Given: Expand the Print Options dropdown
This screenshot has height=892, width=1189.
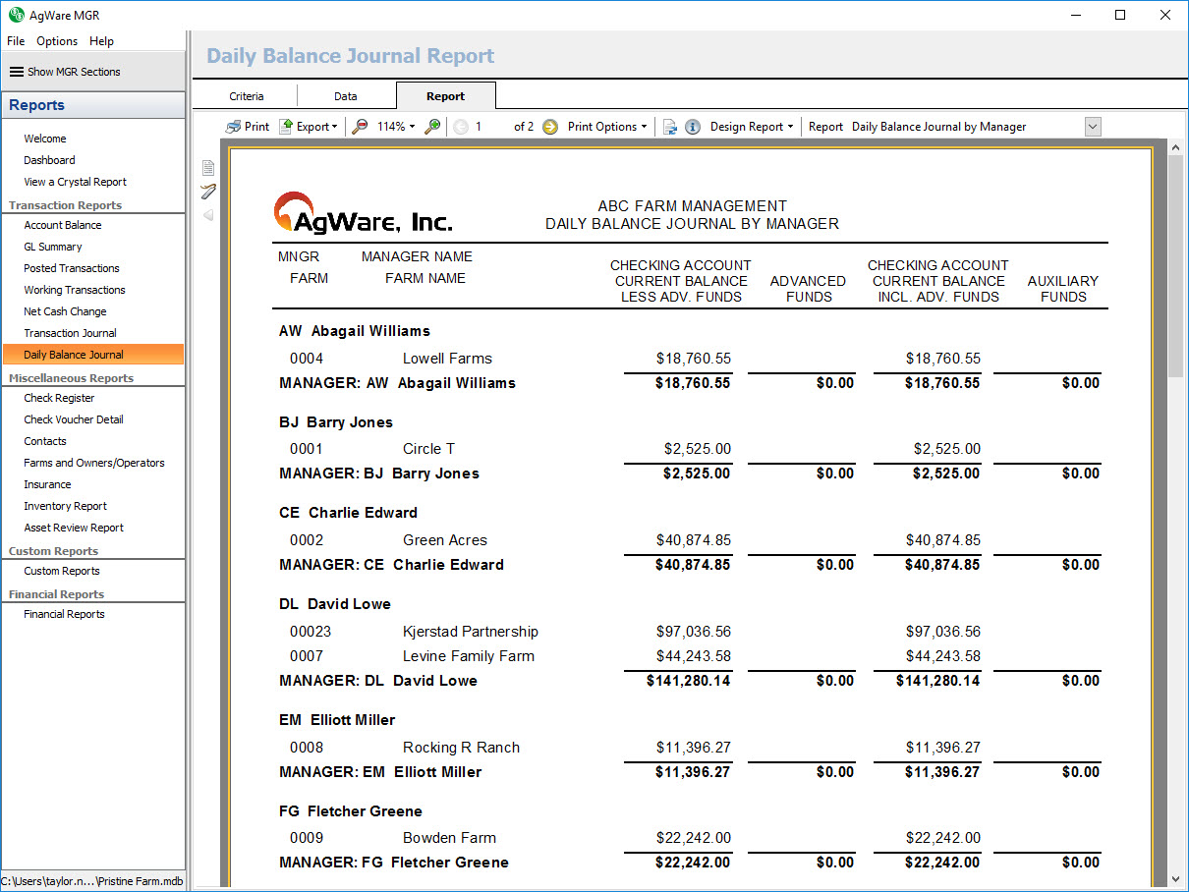Looking at the screenshot, I should pyautogui.click(x=606, y=127).
